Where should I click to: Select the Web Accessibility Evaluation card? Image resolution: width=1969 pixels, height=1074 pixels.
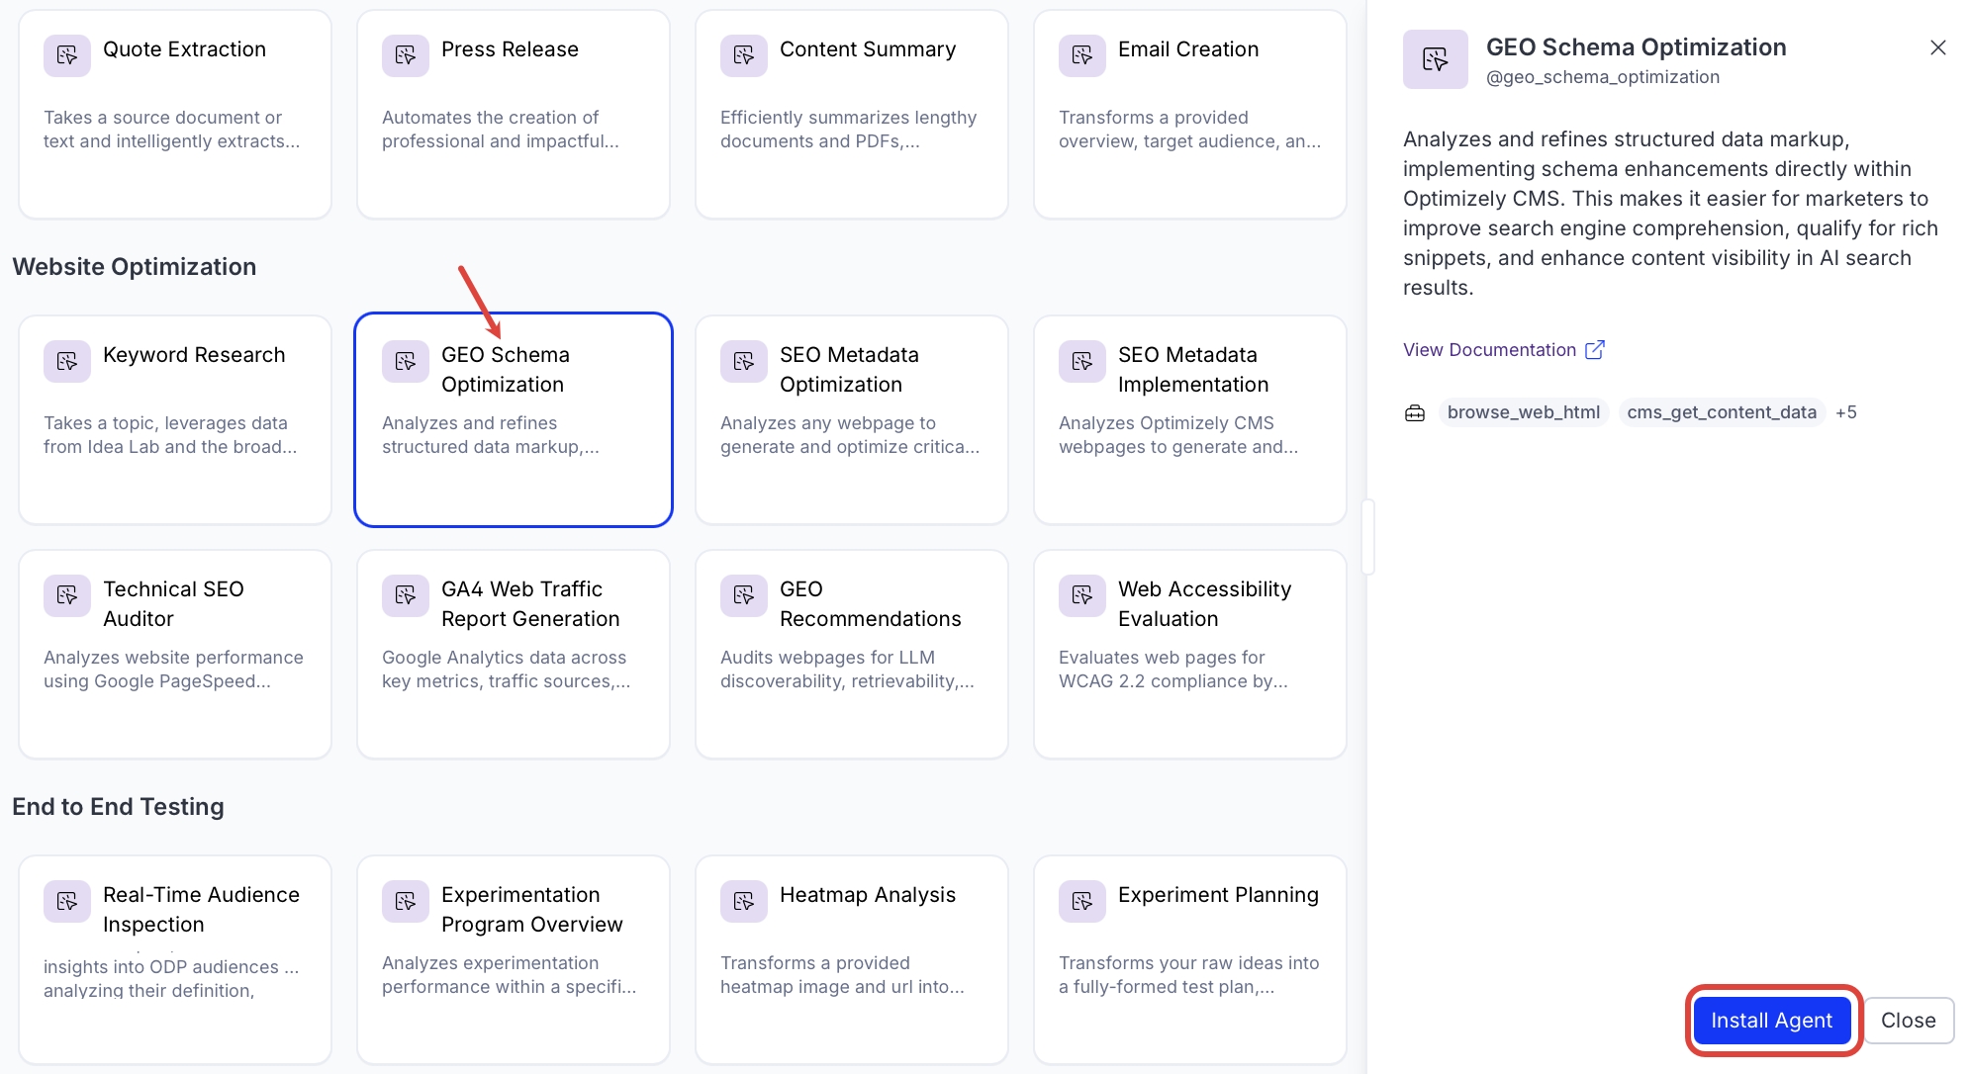[1189, 654]
